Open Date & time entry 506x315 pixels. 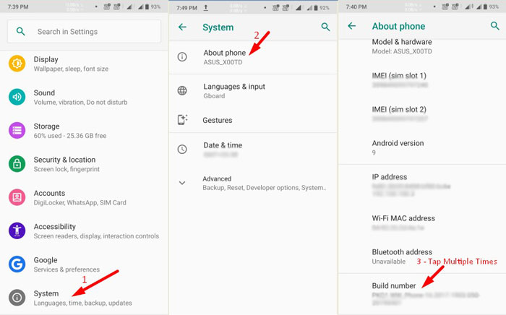tap(253, 150)
